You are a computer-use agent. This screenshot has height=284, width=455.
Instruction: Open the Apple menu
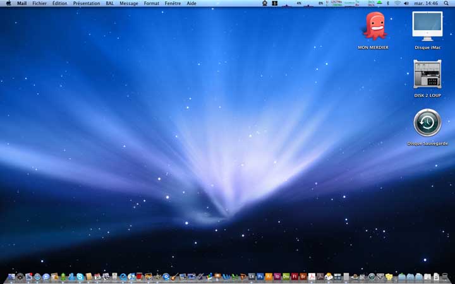click(x=8, y=3)
